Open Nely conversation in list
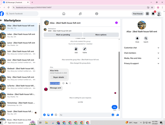The height and width of the screenshot is (125, 165). coord(19,78)
